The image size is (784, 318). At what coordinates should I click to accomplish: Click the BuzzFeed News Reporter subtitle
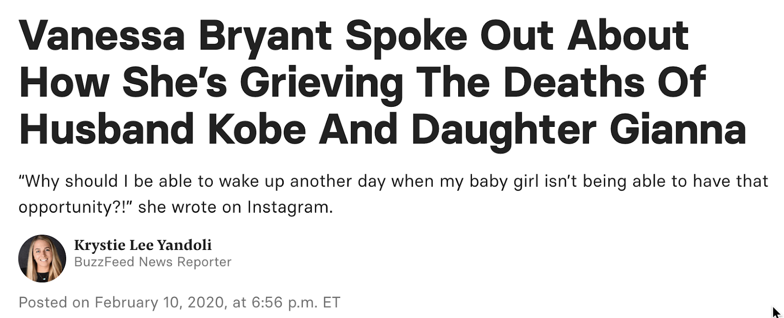pos(152,262)
